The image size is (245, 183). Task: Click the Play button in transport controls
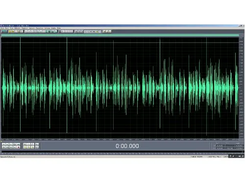(7, 144)
